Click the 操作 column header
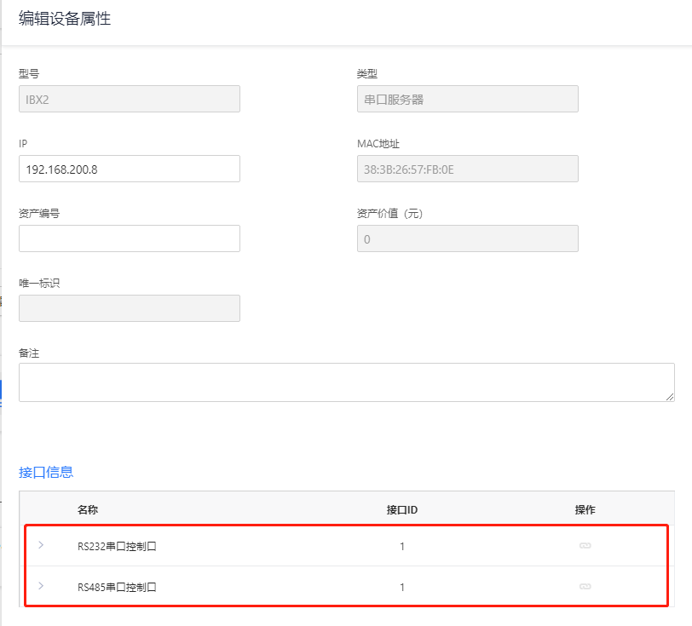This screenshot has height=626, width=692. tap(585, 510)
